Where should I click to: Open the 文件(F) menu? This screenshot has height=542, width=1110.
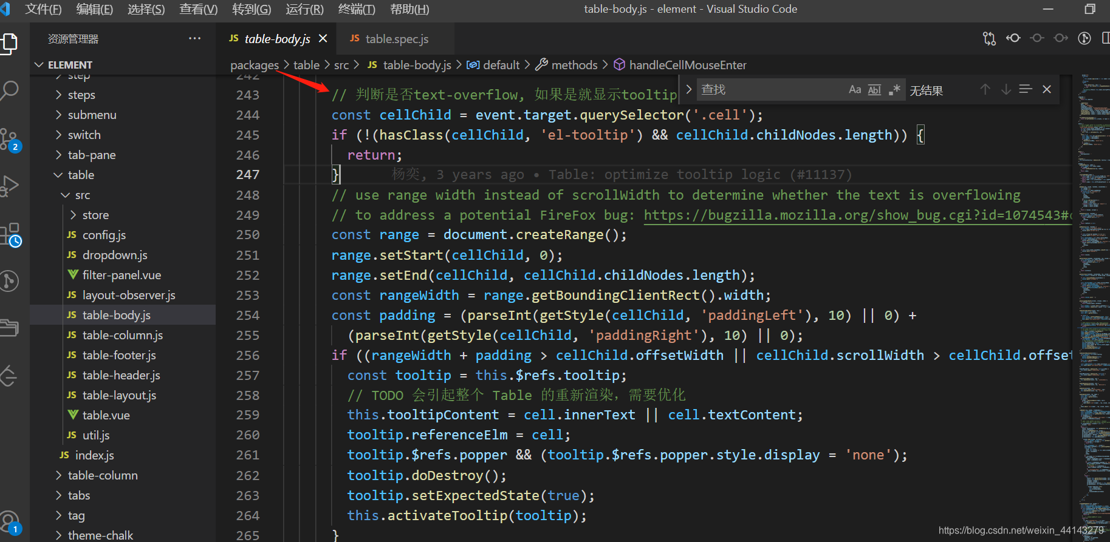pyautogui.click(x=43, y=9)
